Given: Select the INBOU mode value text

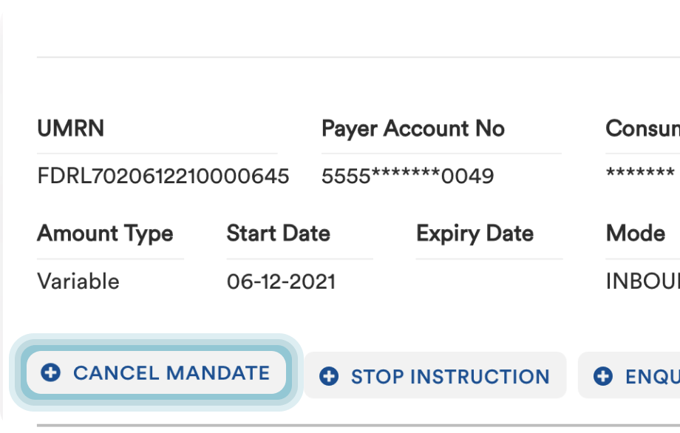Looking at the screenshot, I should click(642, 282).
